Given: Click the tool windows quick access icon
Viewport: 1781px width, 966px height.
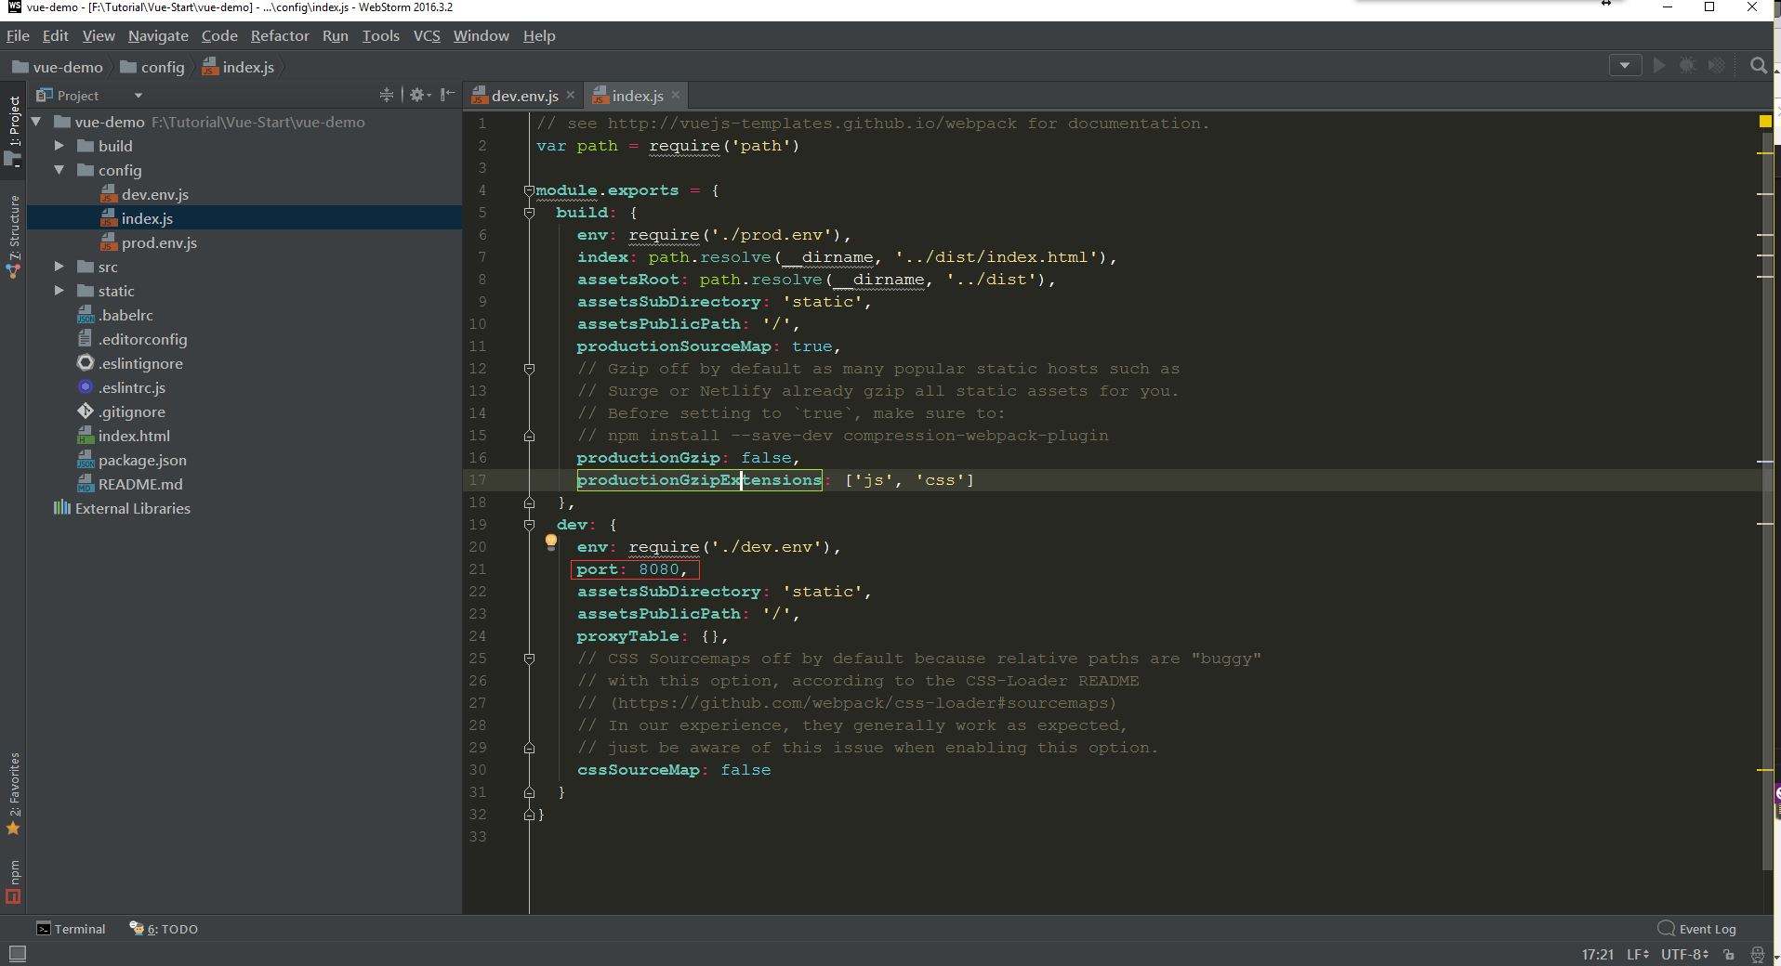Looking at the screenshot, I should point(17,954).
